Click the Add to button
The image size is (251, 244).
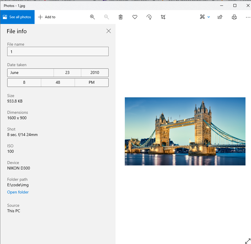point(47,17)
